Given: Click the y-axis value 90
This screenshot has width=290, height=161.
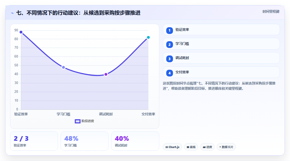Looking at the screenshot, I should (16, 30).
